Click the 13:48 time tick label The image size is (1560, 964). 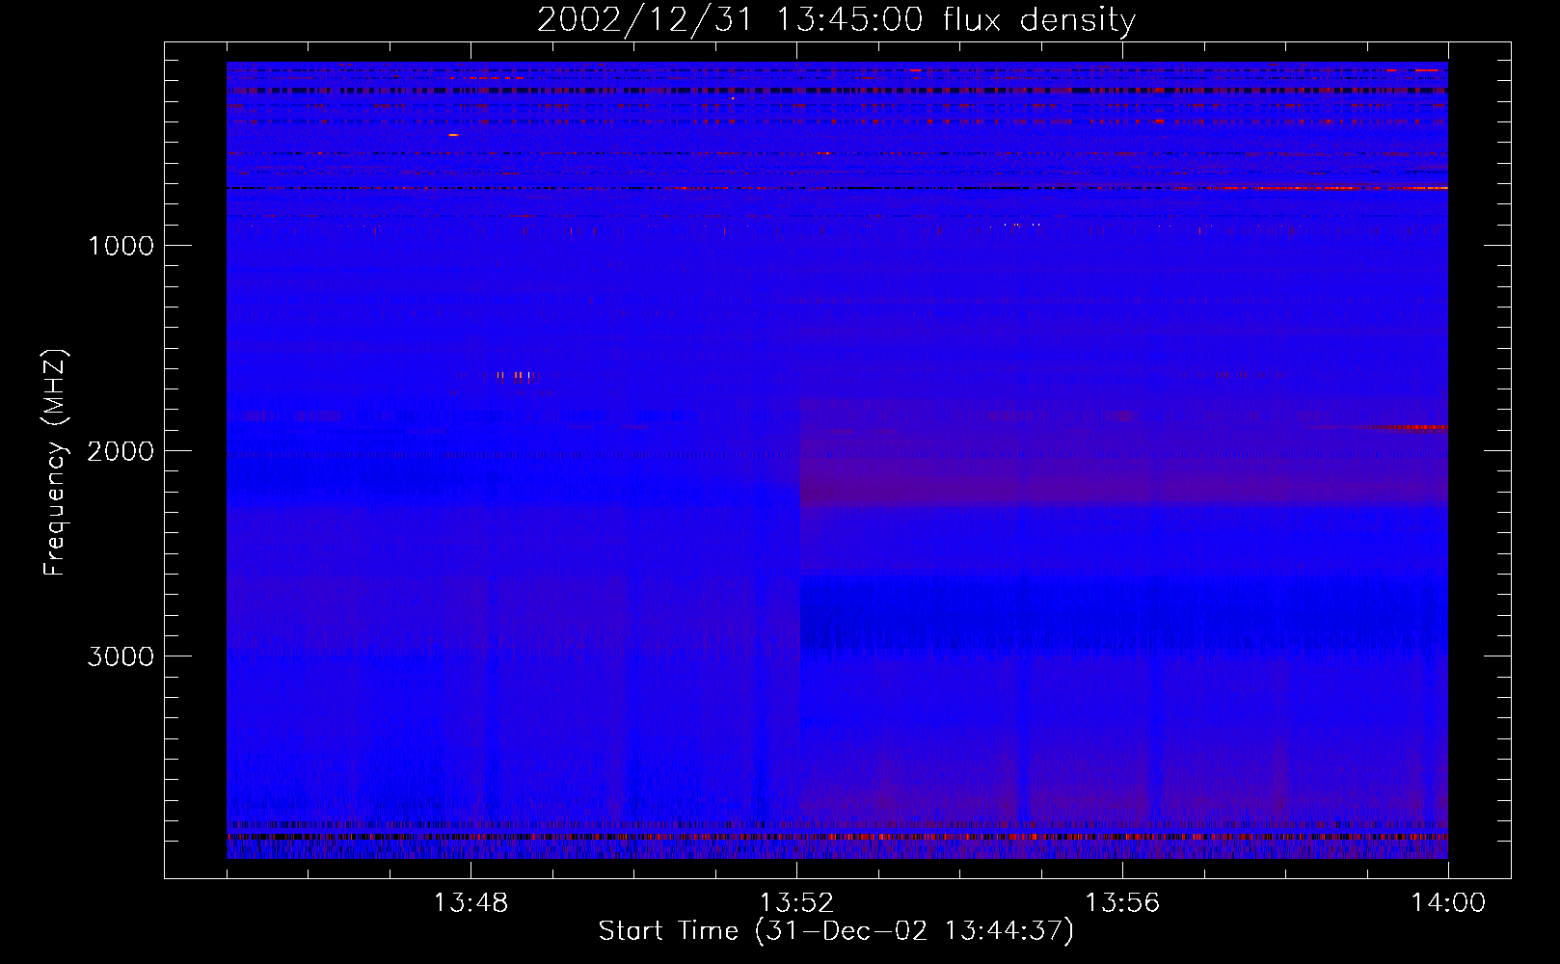point(471,903)
